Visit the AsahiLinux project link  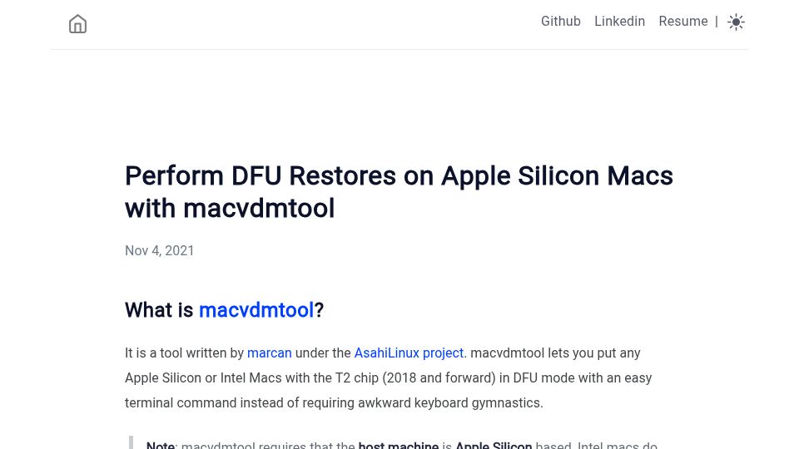click(x=409, y=353)
